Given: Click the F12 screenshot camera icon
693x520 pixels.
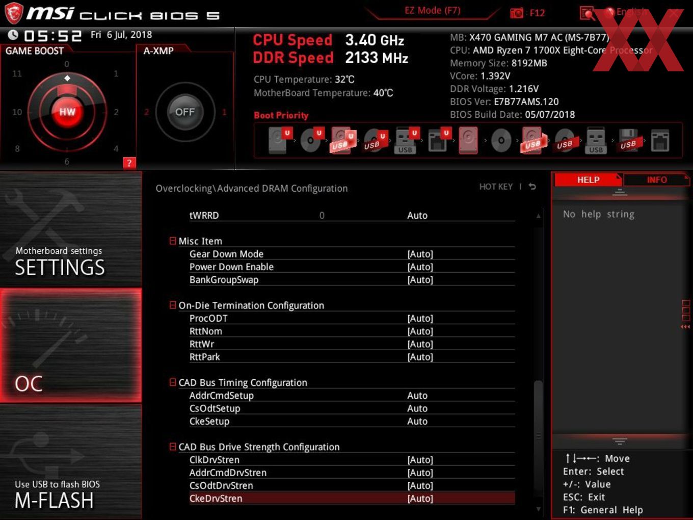Looking at the screenshot, I should (x=517, y=13).
